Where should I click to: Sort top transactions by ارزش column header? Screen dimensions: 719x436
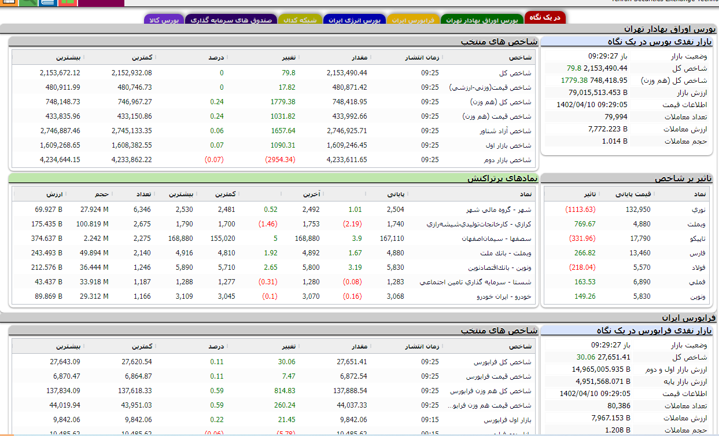(56, 194)
